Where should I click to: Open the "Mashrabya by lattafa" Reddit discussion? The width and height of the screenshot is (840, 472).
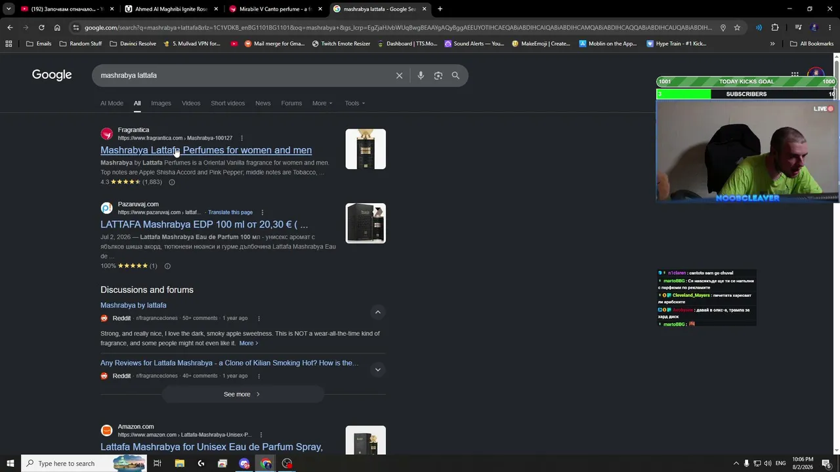[x=133, y=305]
